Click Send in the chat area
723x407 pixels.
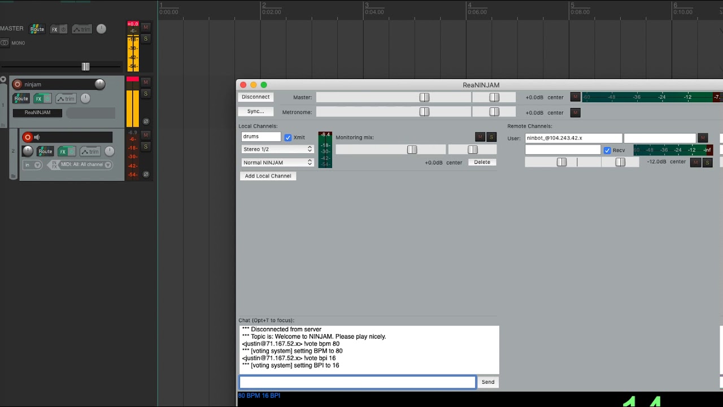pyautogui.click(x=488, y=382)
